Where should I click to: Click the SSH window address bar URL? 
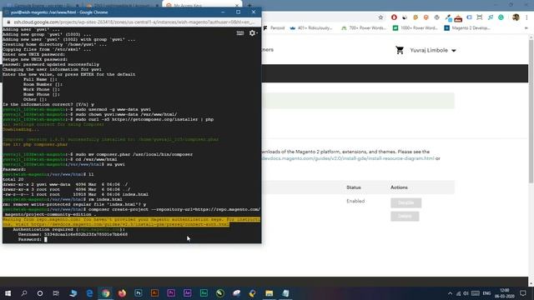coord(133,22)
